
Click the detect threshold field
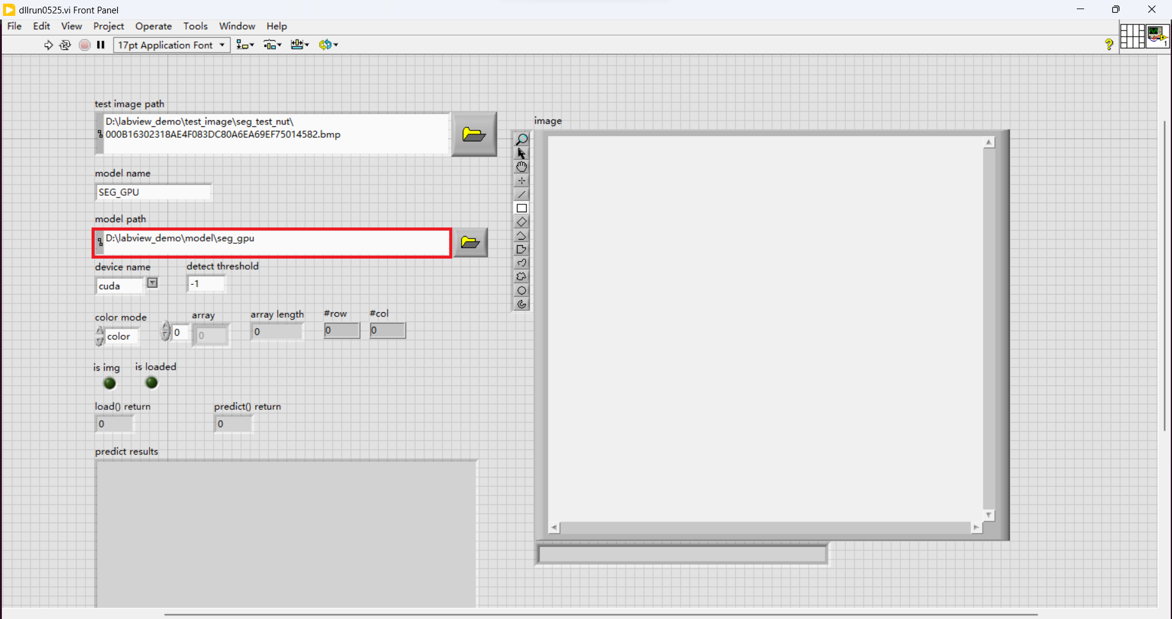(206, 284)
